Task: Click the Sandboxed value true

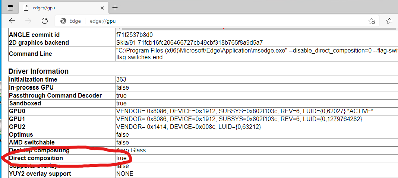Action: coord(121,104)
